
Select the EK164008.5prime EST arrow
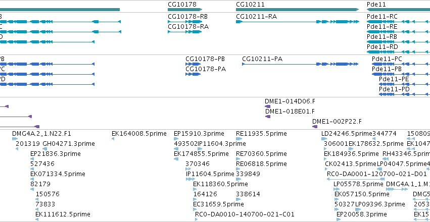click(113, 139)
